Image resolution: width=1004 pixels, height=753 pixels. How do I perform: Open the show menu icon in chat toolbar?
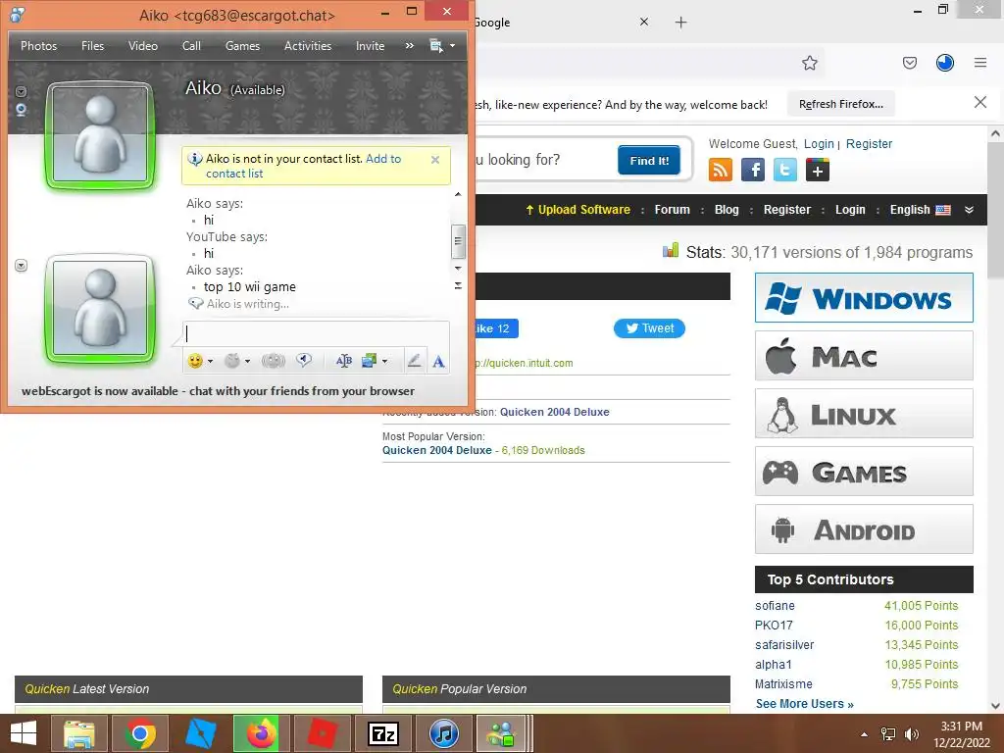coord(436,46)
